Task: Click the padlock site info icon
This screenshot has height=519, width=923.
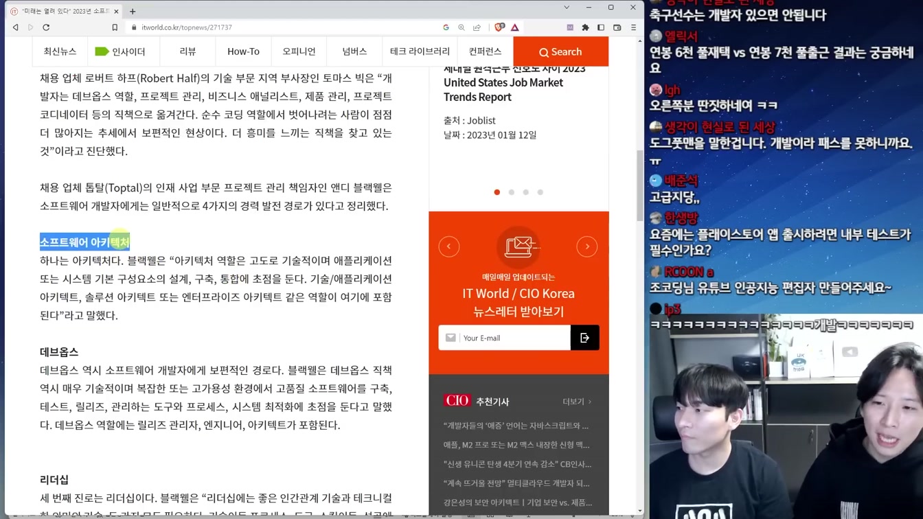Action: 133,27
